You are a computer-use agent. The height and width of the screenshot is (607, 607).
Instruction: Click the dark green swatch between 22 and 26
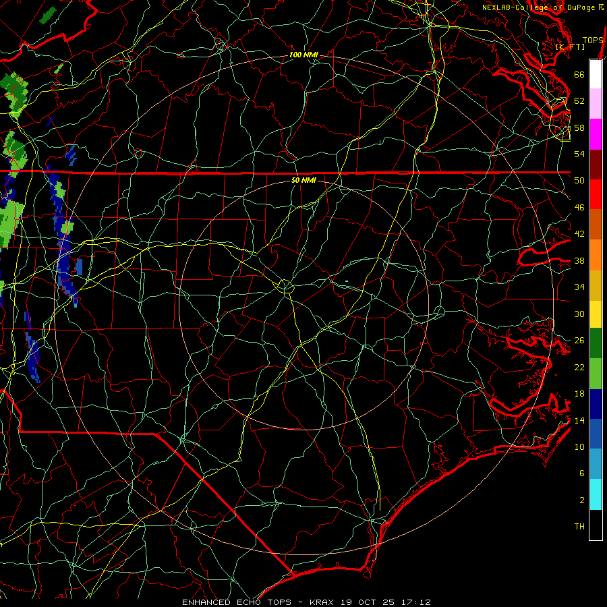coord(596,343)
